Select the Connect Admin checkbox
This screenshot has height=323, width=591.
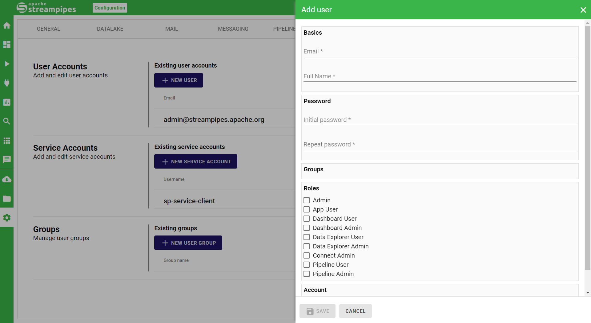click(x=307, y=255)
